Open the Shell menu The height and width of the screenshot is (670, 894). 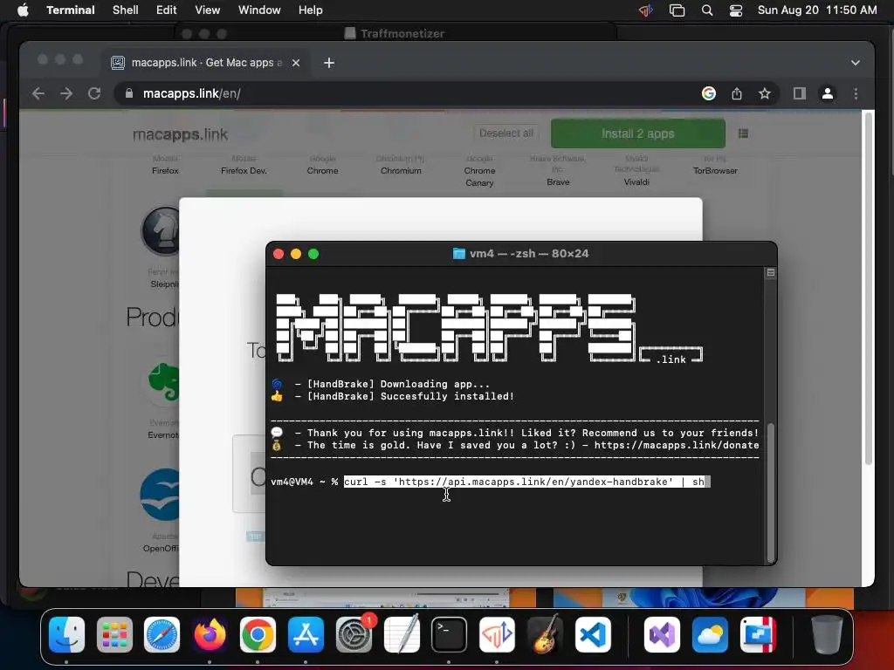point(126,10)
